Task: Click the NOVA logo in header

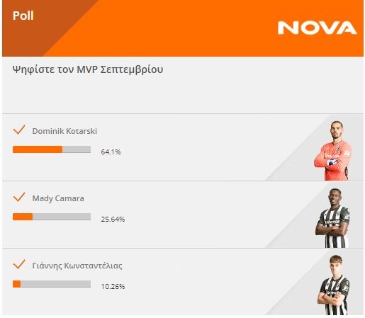Action: 317,28
